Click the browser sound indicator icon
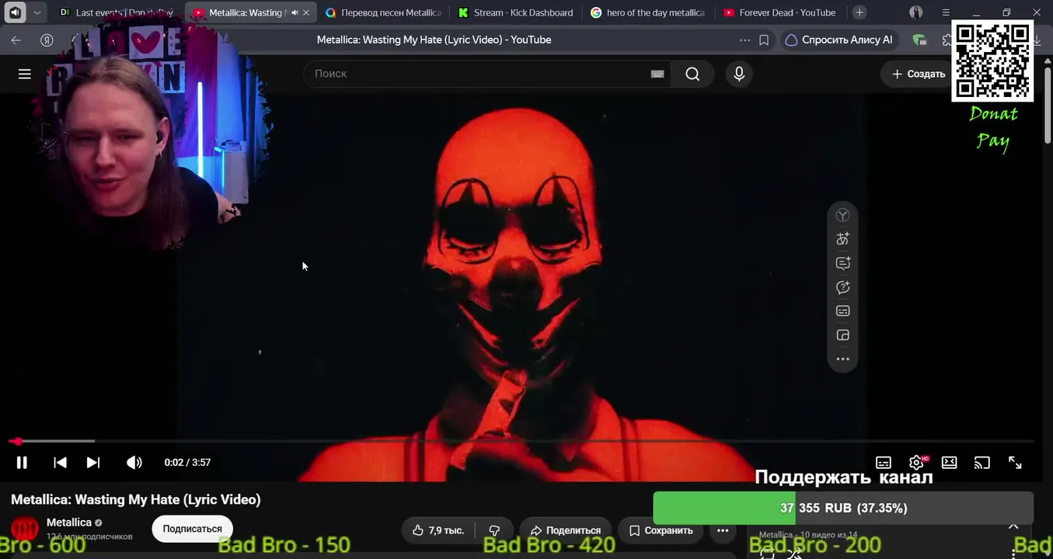Screen dimensions: 1053x559 click(16, 12)
